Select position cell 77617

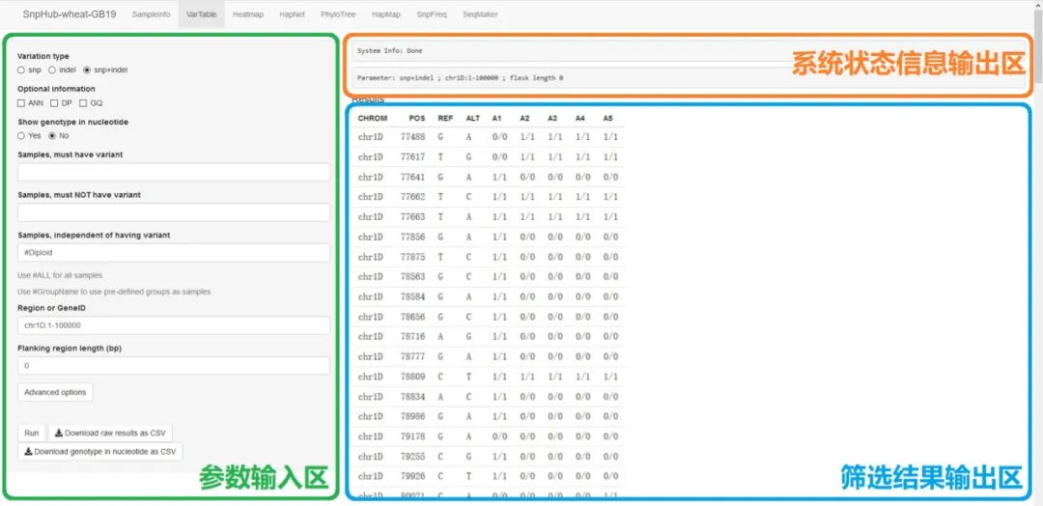(412, 157)
